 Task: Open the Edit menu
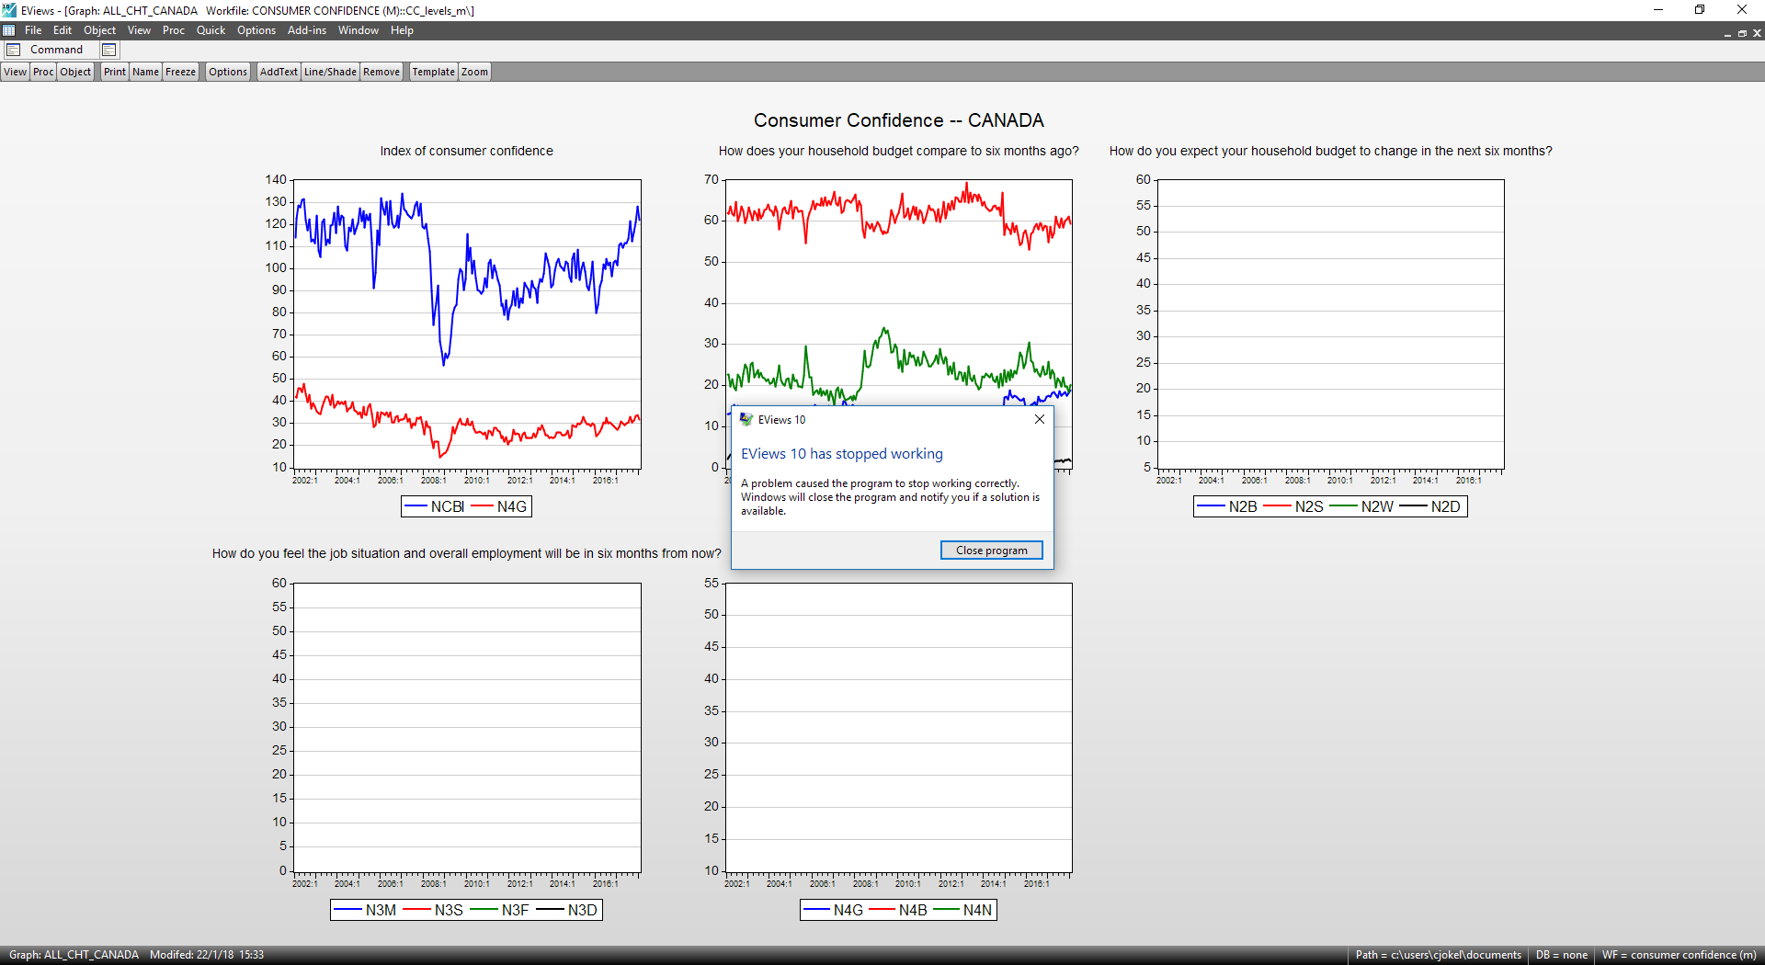63,30
